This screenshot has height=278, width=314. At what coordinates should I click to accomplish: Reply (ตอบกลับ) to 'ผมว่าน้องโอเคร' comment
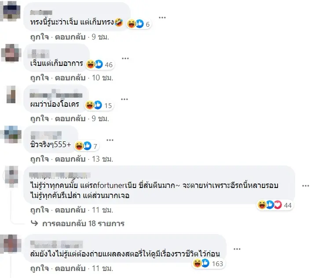pyautogui.click(x=70, y=119)
